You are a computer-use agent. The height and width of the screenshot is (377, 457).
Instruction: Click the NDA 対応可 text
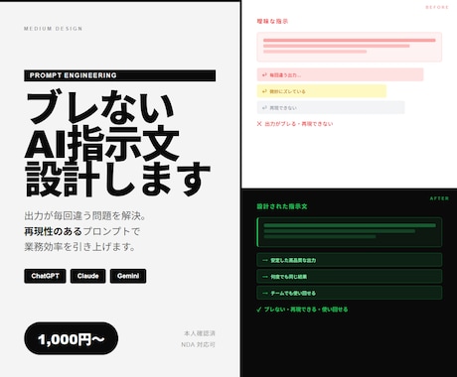click(x=198, y=344)
